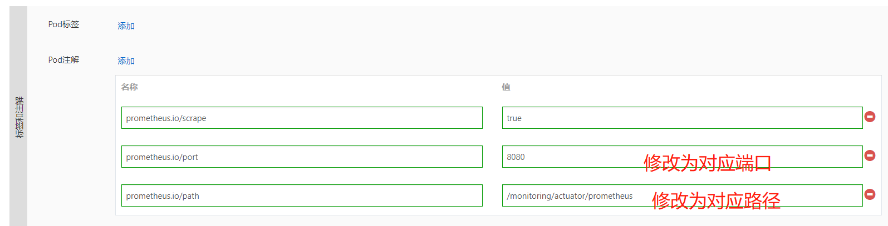The image size is (888, 226).
Task: Click 添加 link next to Pod标签
Action: [126, 26]
